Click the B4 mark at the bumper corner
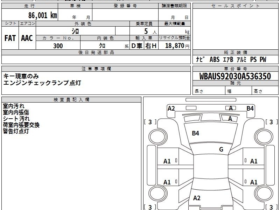The width and height of the screenshot is (280, 210). (250, 108)
